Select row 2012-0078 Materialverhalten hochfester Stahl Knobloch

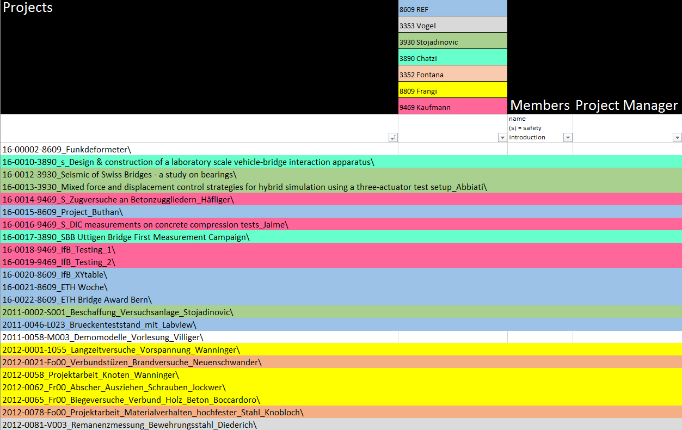point(341,412)
